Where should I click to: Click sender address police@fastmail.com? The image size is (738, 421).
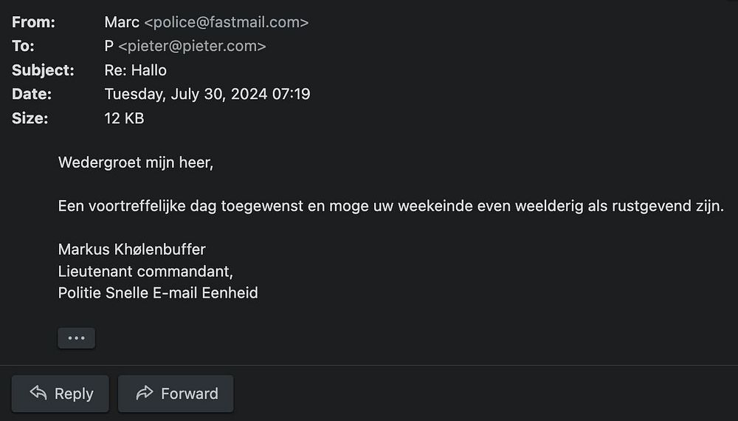pos(226,22)
